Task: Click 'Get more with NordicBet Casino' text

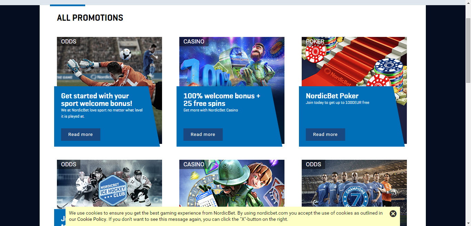Action: tap(211, 110)
